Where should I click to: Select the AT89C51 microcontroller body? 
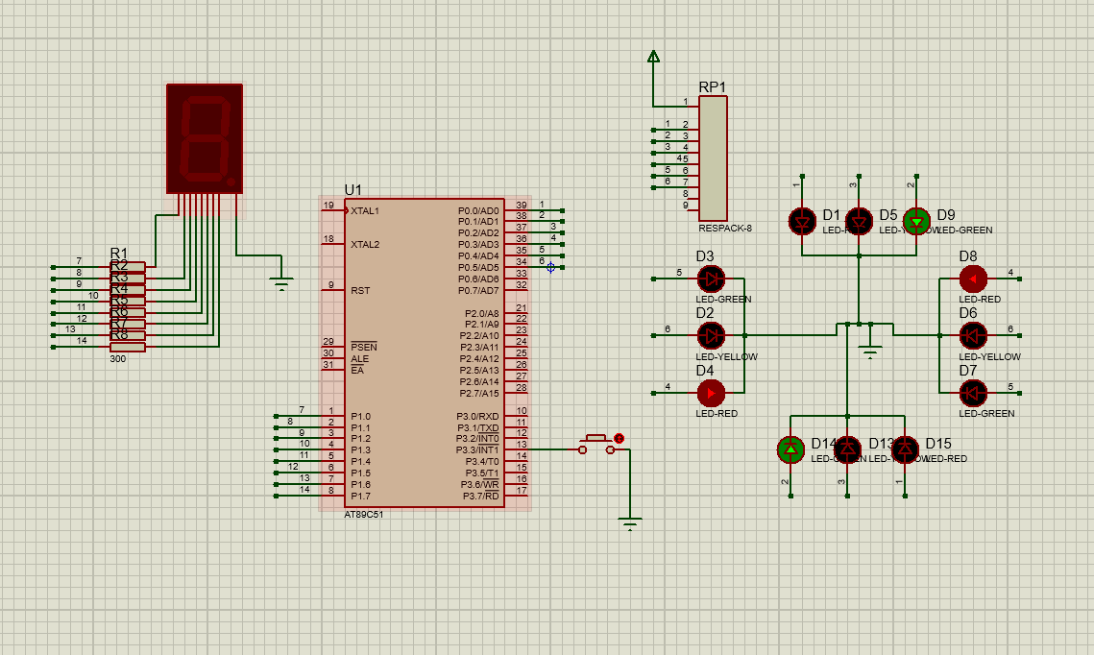(x=425, y=353)
